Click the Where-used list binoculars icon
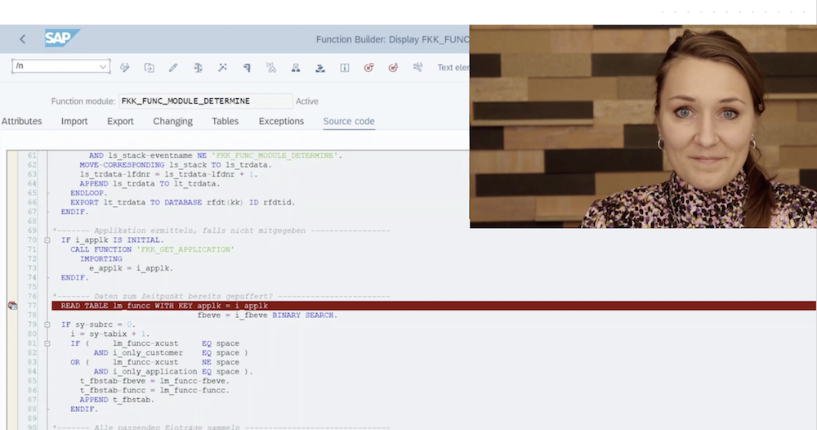The height and width of the screenshot is (430, 817). coord(271,68)
